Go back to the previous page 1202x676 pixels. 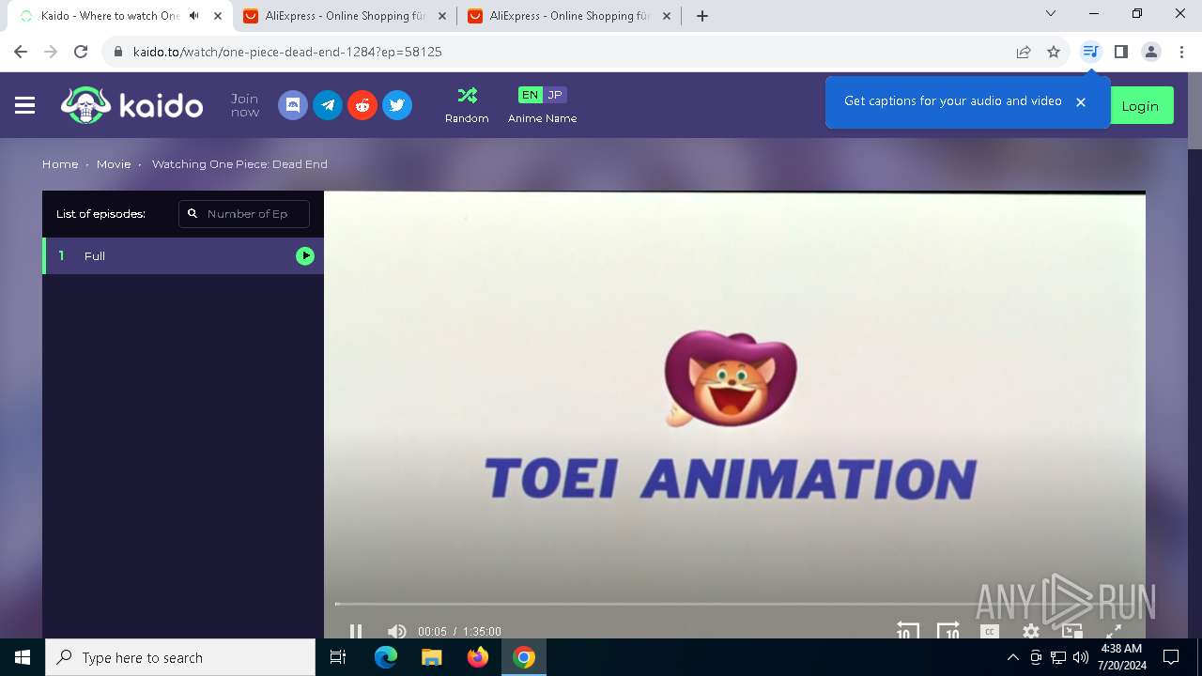pyautogui.click(x=21, y=52)
